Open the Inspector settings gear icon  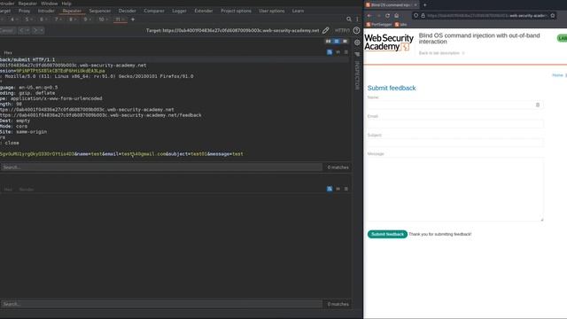[357, 43]
